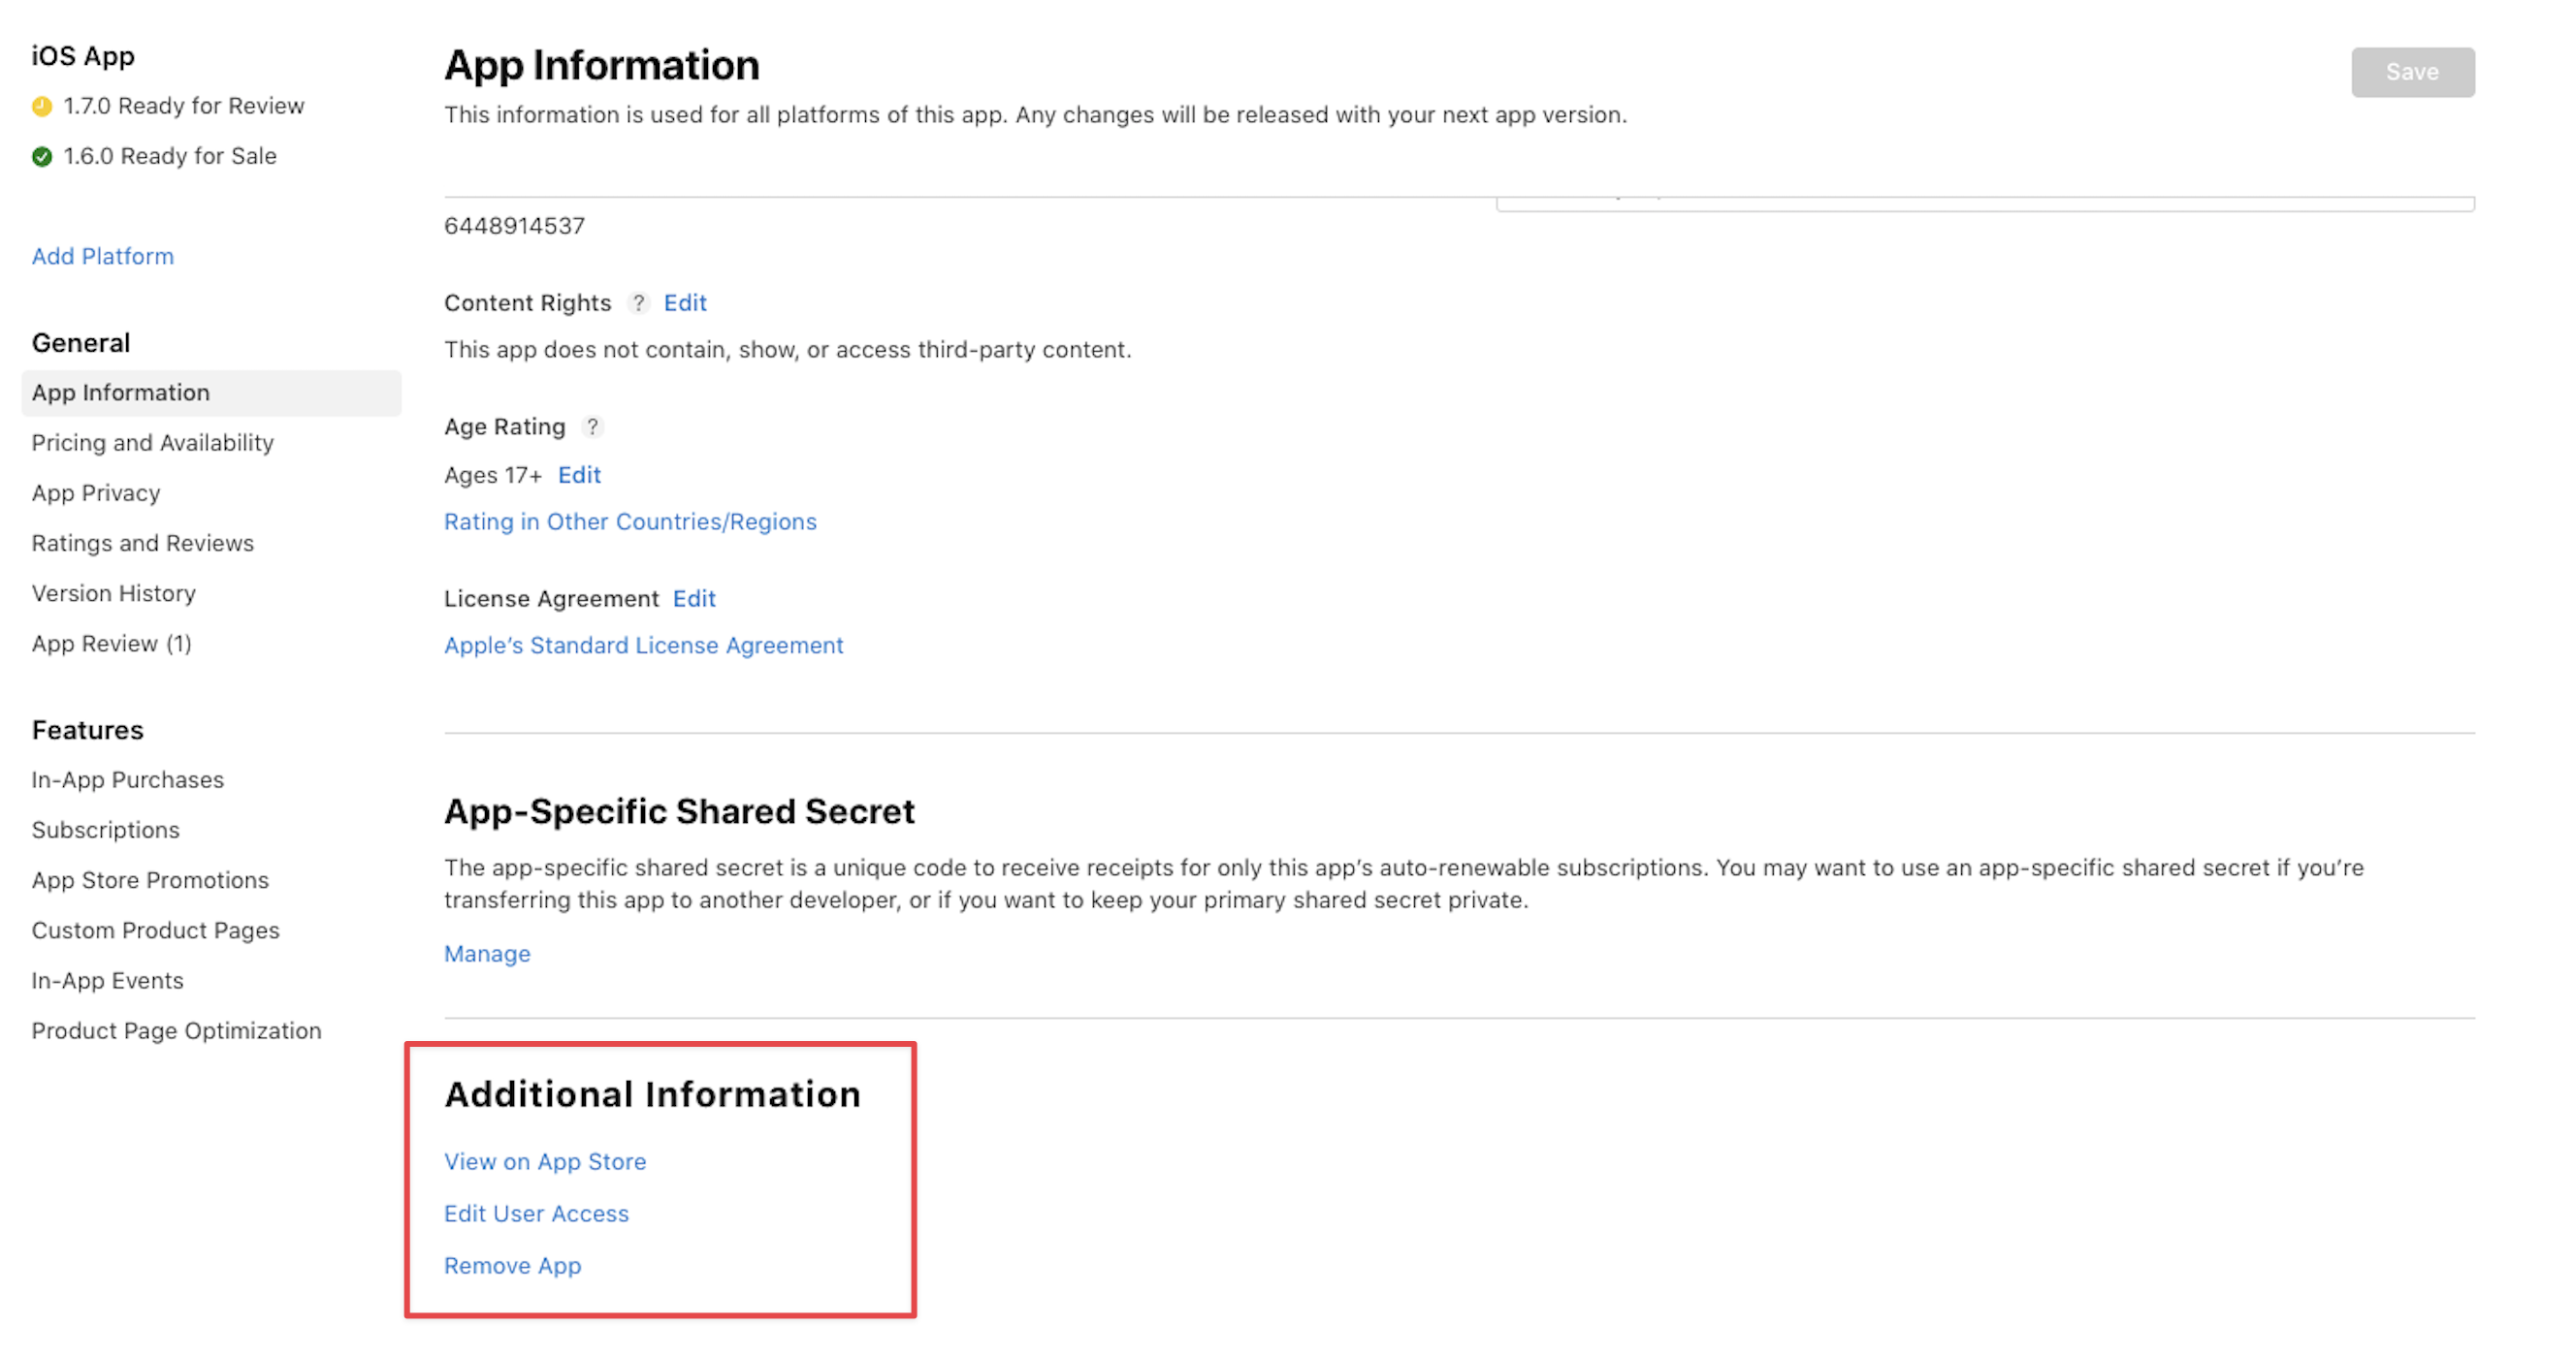
Task: Open Subscriptions under Features
Action: coord(105,830)
